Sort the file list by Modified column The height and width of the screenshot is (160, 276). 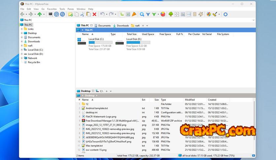pos(190,100)
